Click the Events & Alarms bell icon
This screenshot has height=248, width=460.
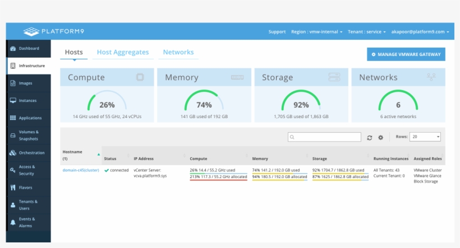(x=13, y=222)
